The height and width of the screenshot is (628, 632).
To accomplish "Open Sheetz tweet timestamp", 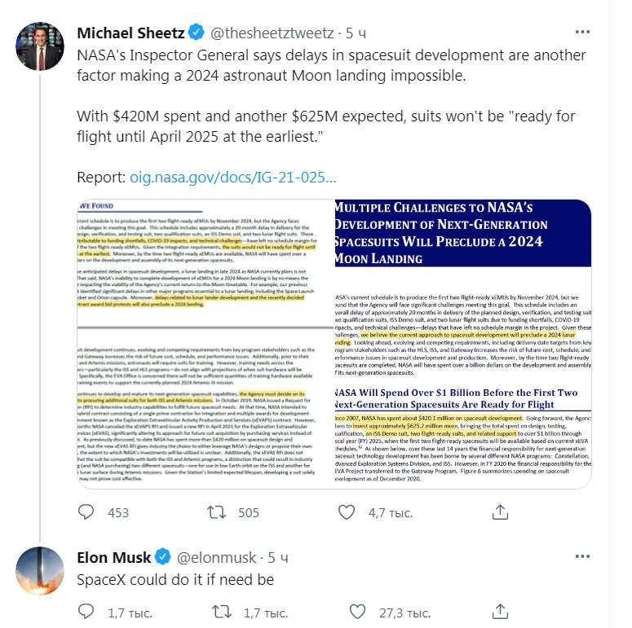I will pyautogui.click(x=355, y=33).
